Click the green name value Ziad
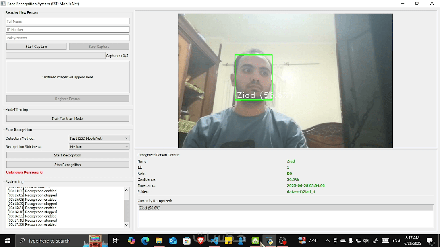This screenshot has width=440, height=247. (291, 161)
